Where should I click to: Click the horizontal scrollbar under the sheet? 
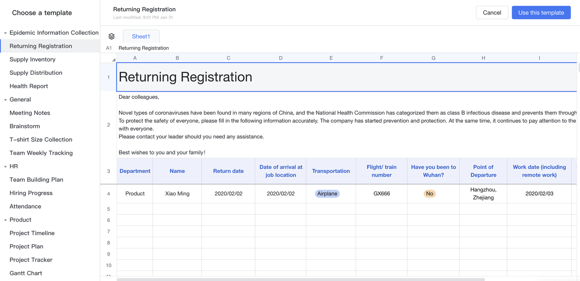pyautogui.click(x=301, y=279)
